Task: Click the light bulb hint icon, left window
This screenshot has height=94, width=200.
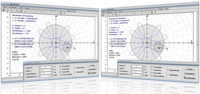Action: [64, 13]
